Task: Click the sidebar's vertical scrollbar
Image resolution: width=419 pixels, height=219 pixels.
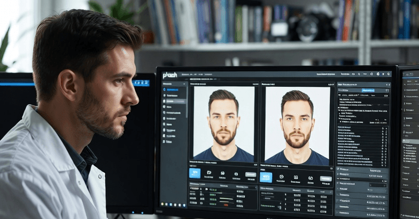Action: pos(187,102)
